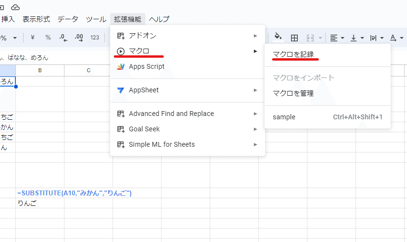Open the 123 number formats menu
Viewport: 407px width, 242px height.
point(95,38)
